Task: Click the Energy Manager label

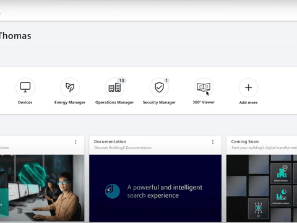Action: click(70, 102)
